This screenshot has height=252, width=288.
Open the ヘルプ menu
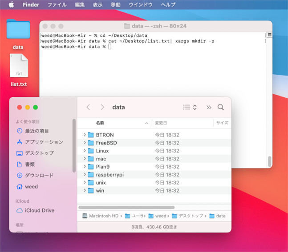click(x=168, y=4)
